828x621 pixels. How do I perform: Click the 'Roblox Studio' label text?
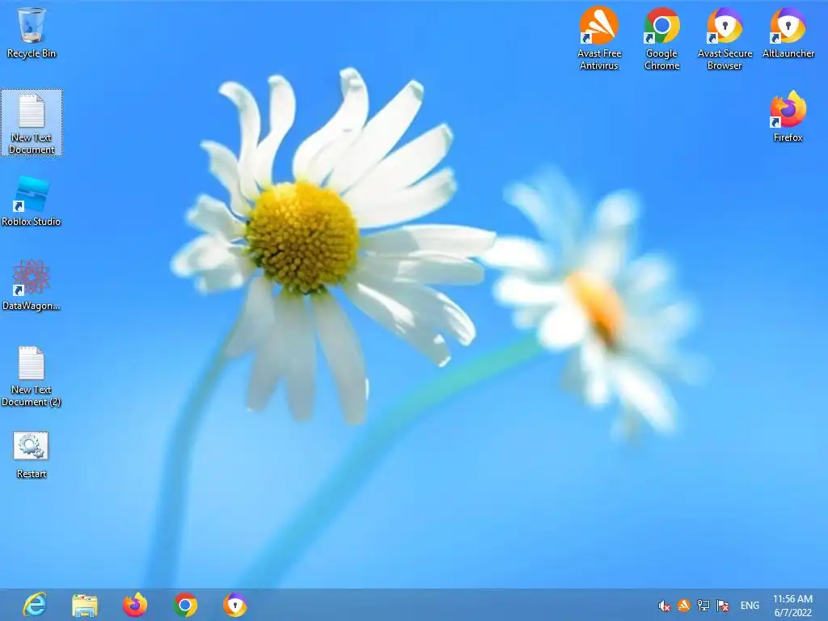click(32, 222)
